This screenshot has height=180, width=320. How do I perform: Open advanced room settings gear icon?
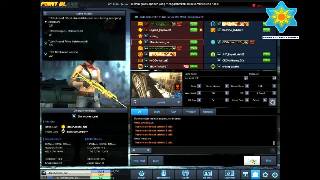click(x=272, y=102)
